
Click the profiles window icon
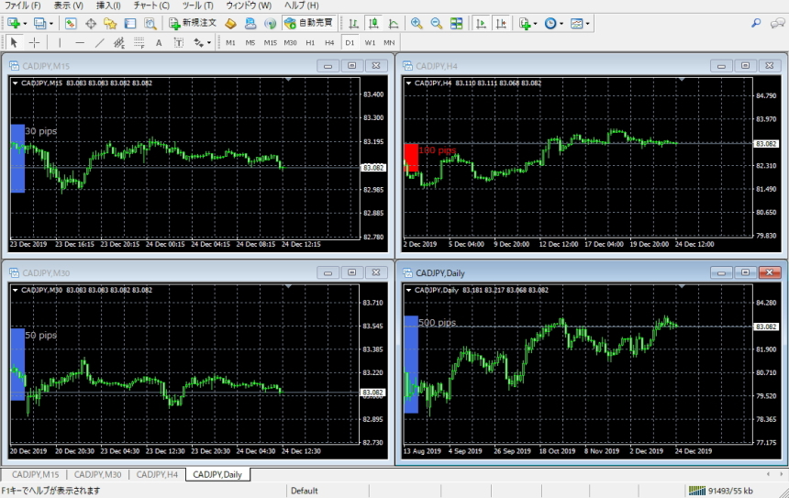pos(39,23)
